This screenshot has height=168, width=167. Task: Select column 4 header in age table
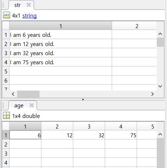[121, 126]
